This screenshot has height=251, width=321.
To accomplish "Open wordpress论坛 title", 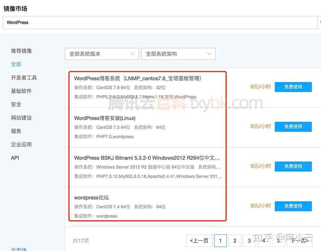I will tap(91, 198).
